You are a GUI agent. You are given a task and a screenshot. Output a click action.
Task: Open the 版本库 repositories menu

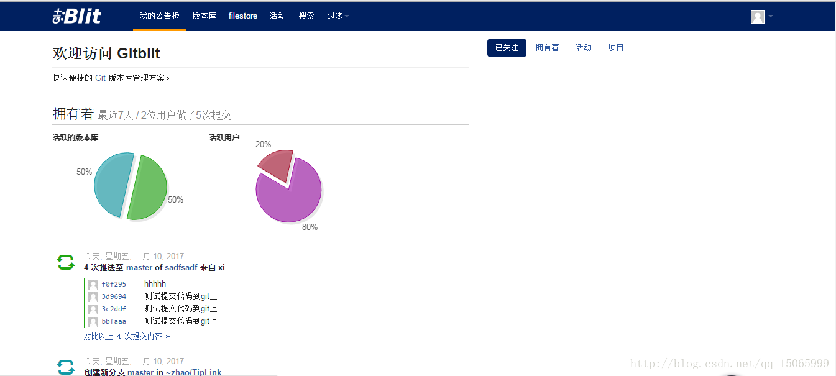click(x=204, y=16)
